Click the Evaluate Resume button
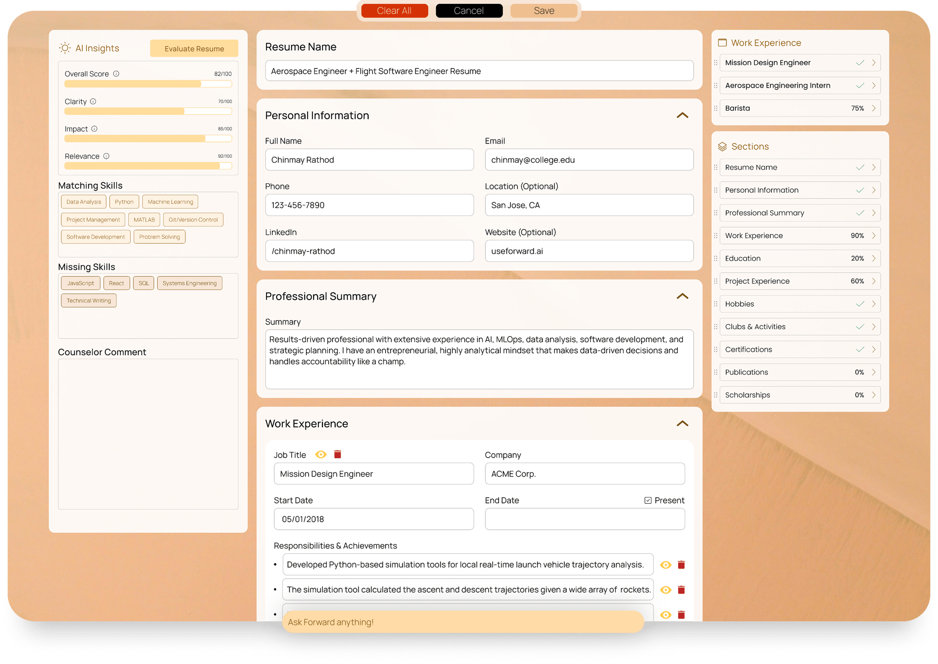The height and width of the screenshot is (664, 938). tap(194, 49)
